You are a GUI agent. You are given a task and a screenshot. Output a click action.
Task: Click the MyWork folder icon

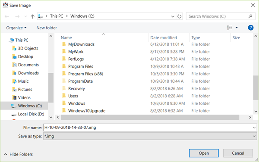coord(64,52)
